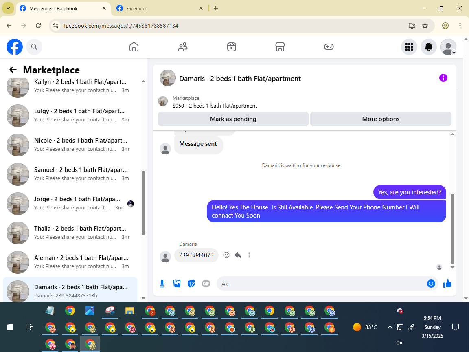Viewport: 469px width, 352px height.
Task: Open the purple conversation information icon
Action: coord(443,78)
